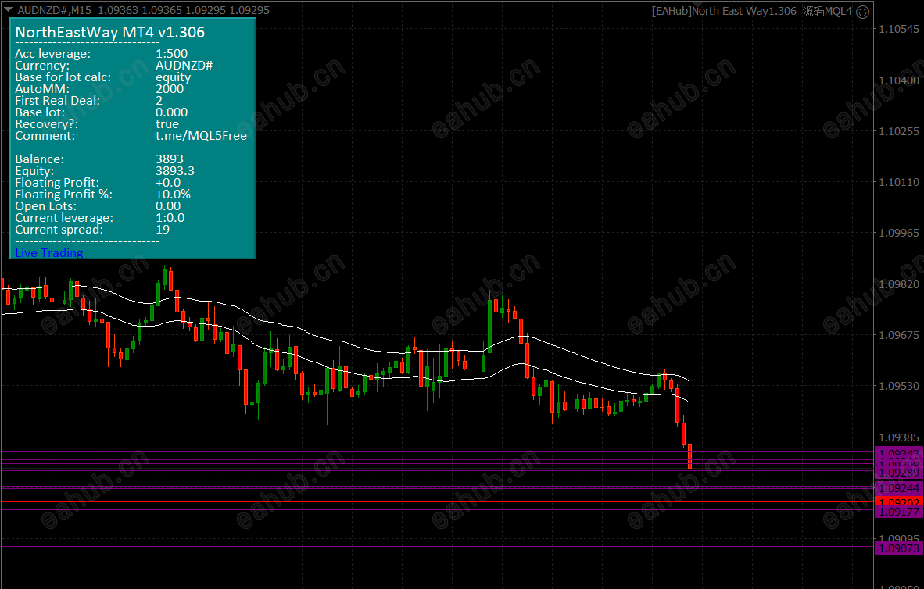
Task: Click the Acc leverage value 1:500
Action: [171, 54]
